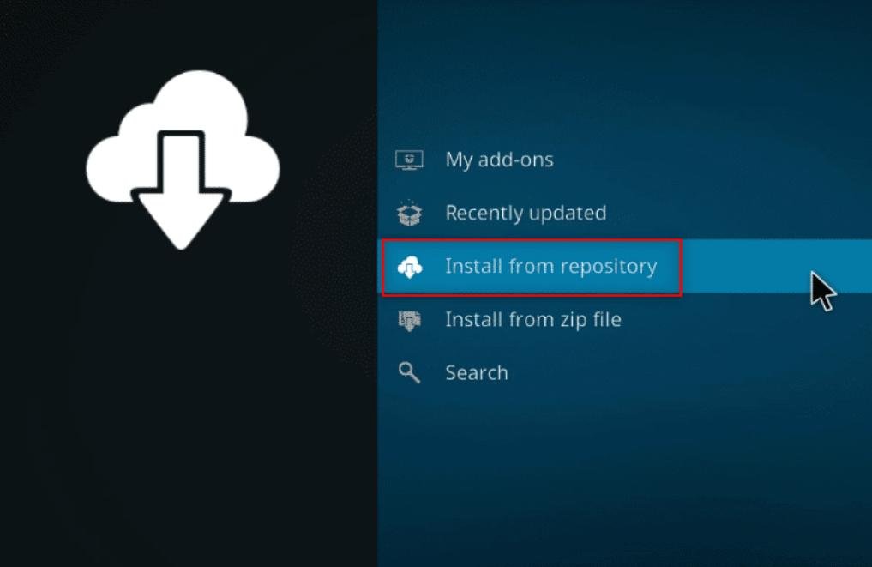The height and width of the screenshot is (567, 872).
Task: Open the My add-ons entry
Action: click(x=499, y=160)
